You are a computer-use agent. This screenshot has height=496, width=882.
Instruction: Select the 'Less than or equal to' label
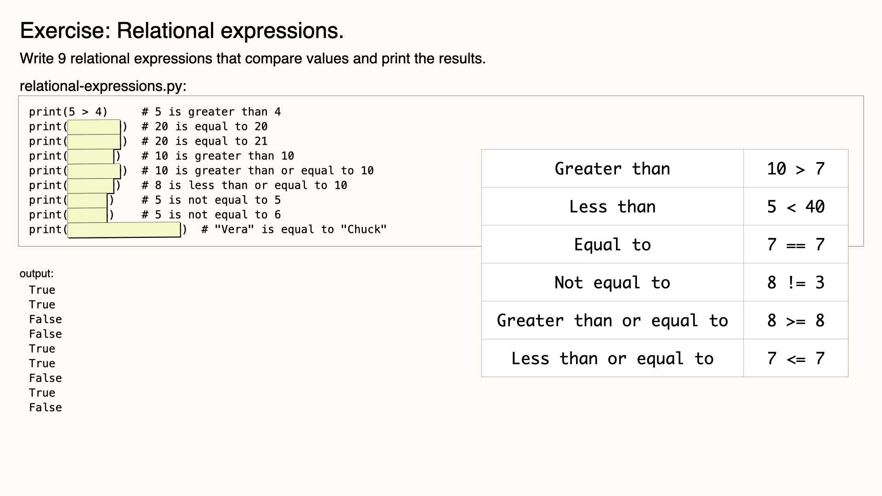tap(612, 358)
